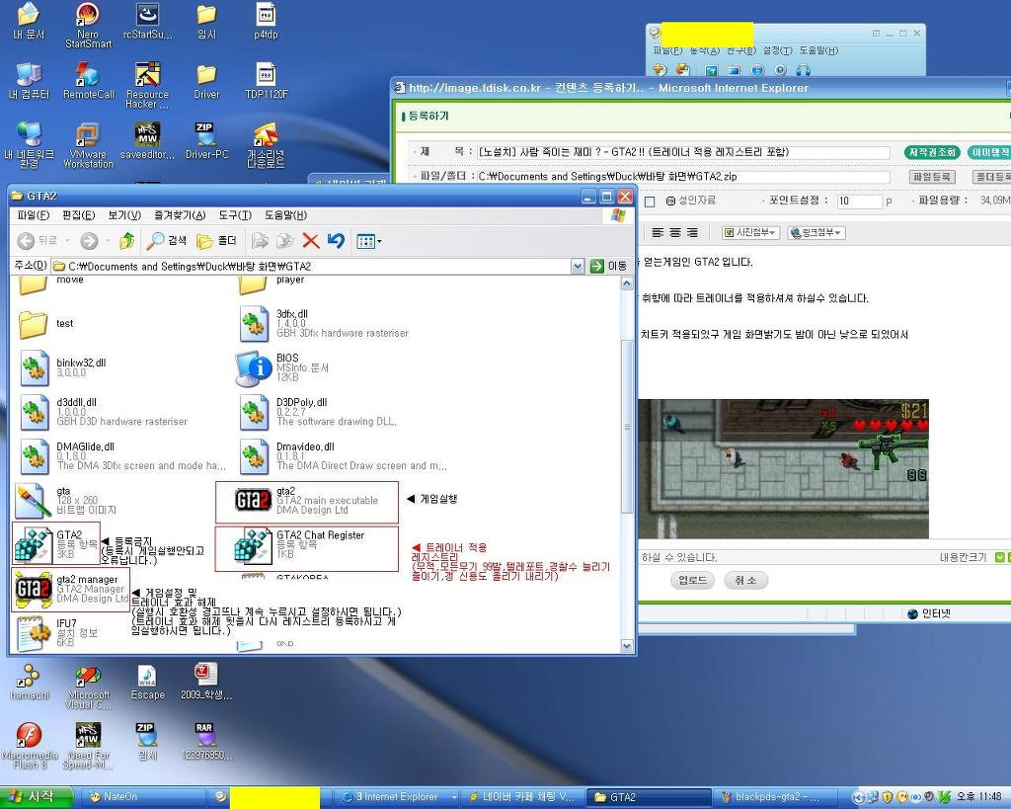Click the 저작권조회 copyright lookup button

pos(932,152)
